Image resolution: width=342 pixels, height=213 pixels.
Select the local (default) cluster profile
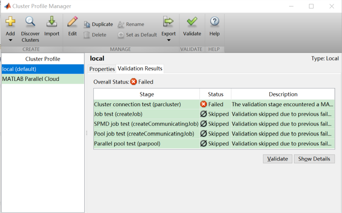tap(43, 69)
